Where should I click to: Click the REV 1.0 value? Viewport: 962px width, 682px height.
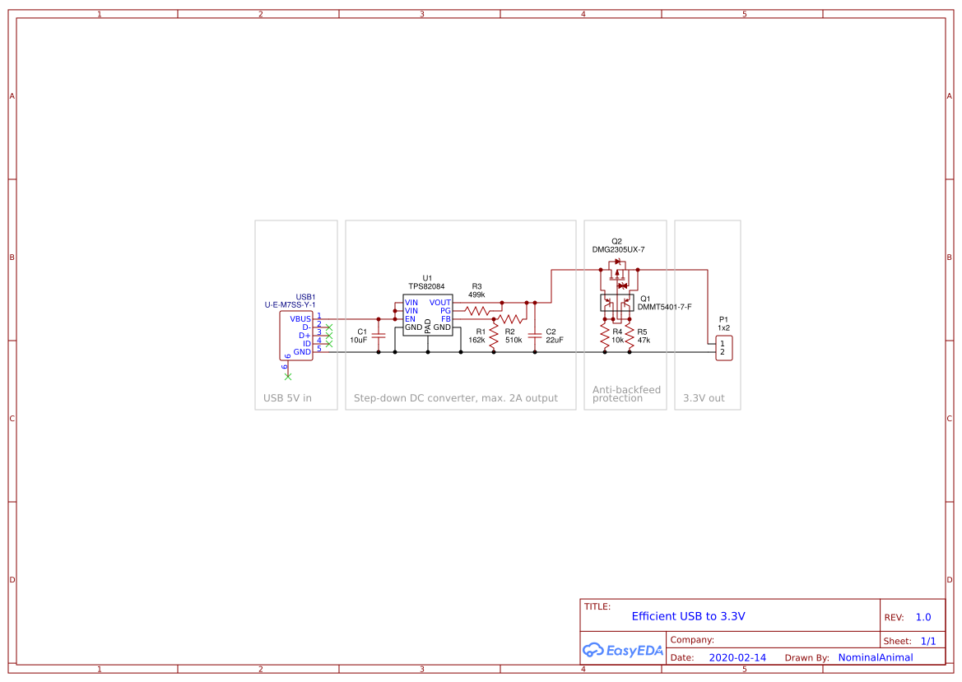tap(923, 616)
